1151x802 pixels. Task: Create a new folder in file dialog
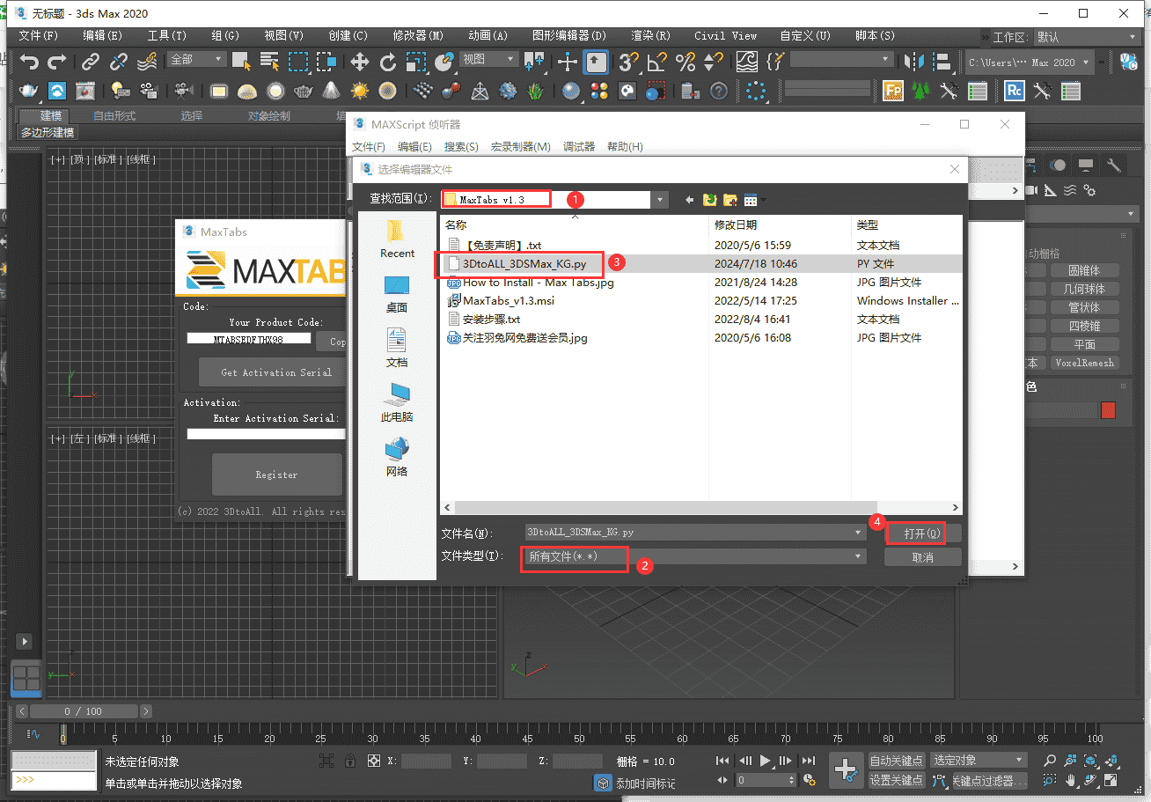tap(730, 200)
